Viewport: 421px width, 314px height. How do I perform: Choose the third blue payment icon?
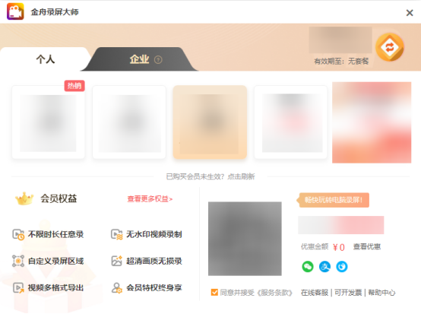point(342,267)
